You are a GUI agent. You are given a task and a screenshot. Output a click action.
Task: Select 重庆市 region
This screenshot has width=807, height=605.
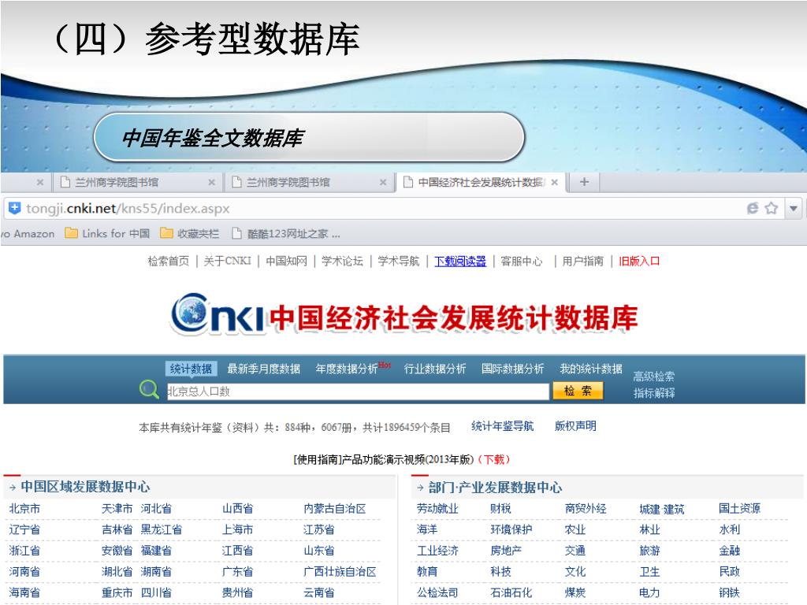(117, 592)
